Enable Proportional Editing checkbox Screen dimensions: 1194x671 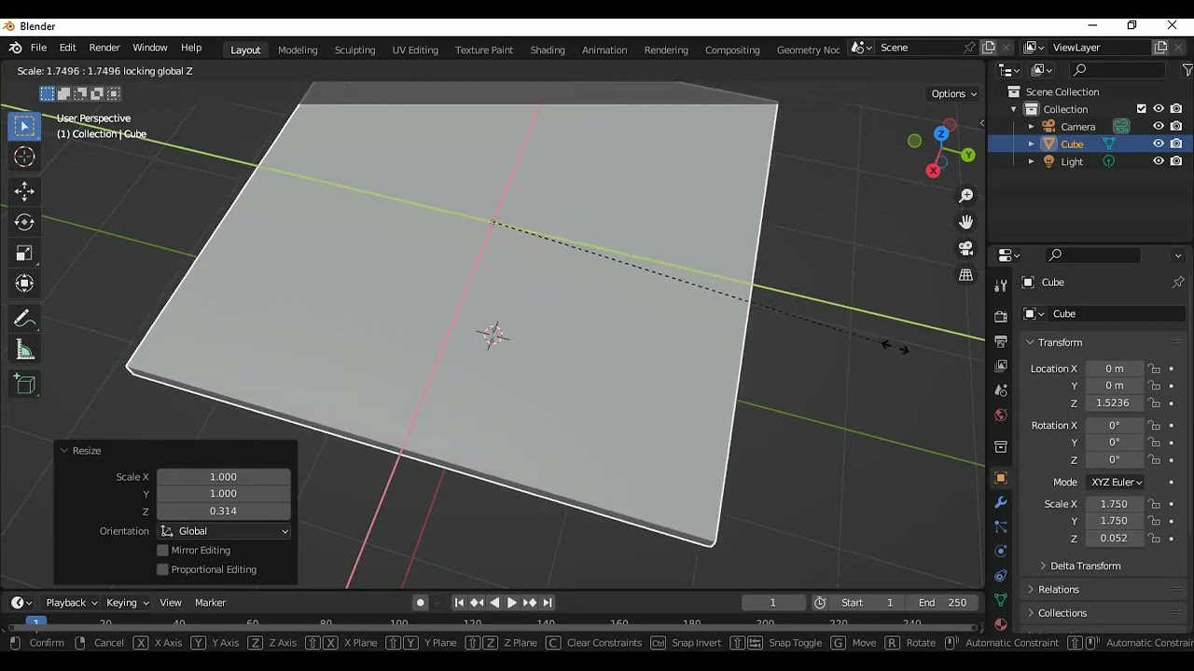click(x=162, y=569)
